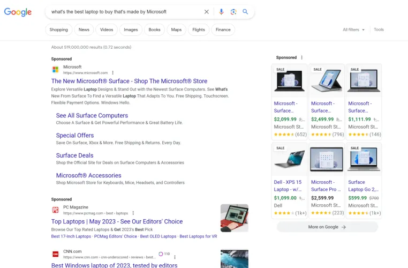Open PC Magazine article thumbnail image
The width and height of the screenshot is (408, 268).
[234, 218]
